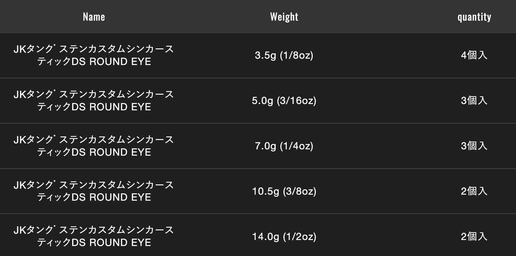Image resolution: width=516 pixels, height=256 pixels.
Task: Open JKタング product name in 10.5g row
Action: coord(94,185)
